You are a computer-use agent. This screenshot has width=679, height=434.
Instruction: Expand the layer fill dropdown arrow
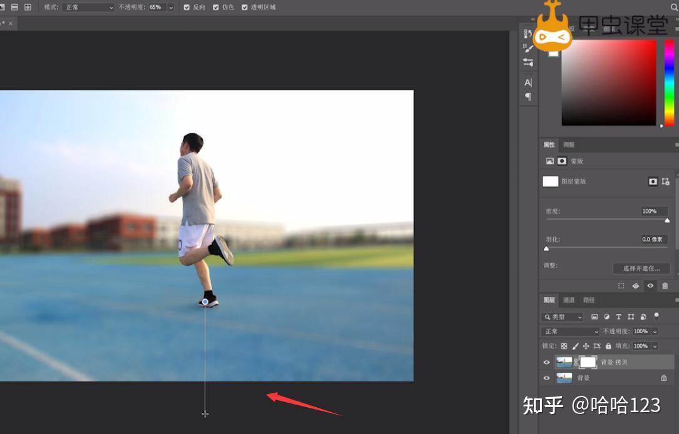[x=655, y=346]
